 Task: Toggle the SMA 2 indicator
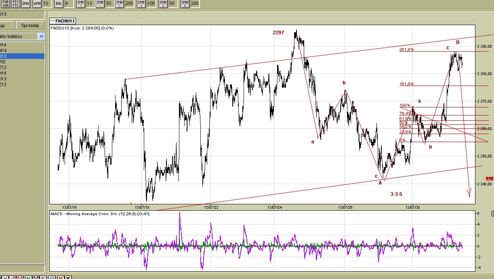(163, 3)
